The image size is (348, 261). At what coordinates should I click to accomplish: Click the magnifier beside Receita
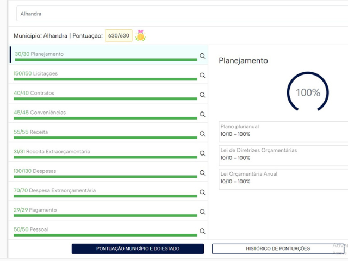(202, 134)
